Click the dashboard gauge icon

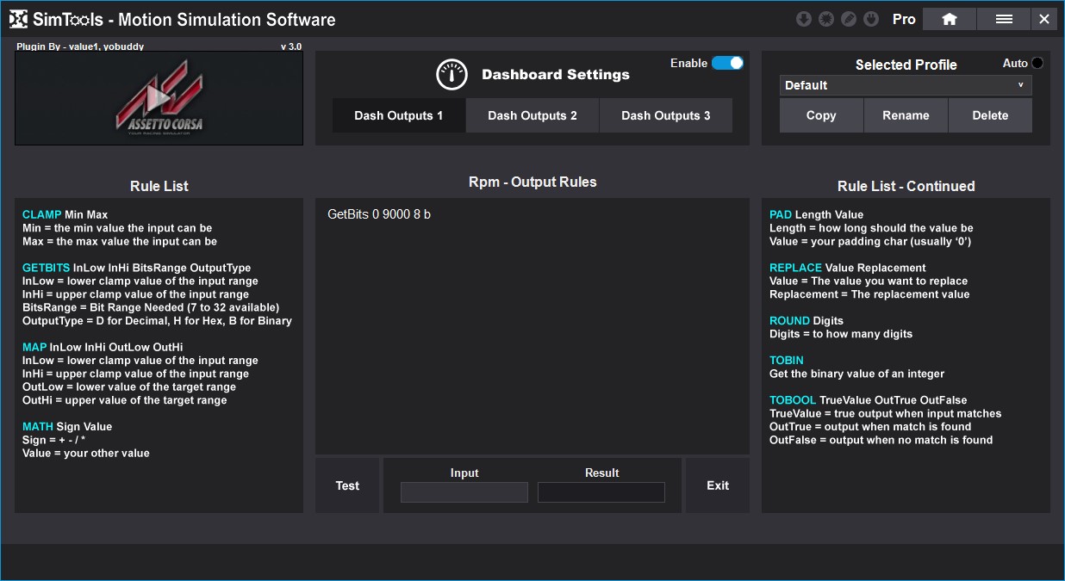(452, 75)
